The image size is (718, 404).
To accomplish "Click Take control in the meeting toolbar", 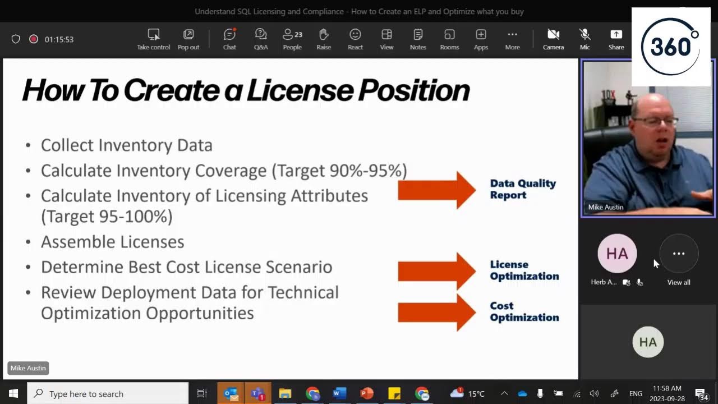I will click(x=153, y=39).
